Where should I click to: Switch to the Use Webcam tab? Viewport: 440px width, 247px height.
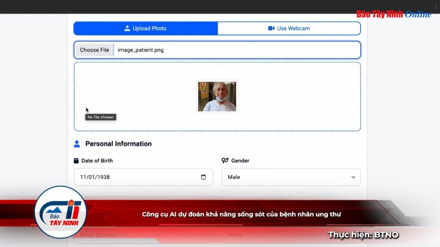click(x=289, y=28)
